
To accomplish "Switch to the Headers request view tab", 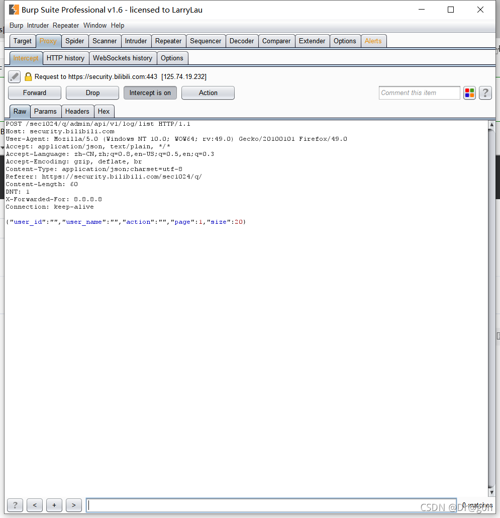I will 77,111.
